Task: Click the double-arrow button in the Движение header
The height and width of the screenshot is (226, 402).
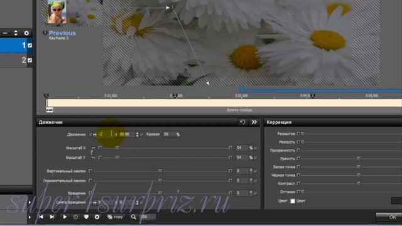Action: coord(254,122)
